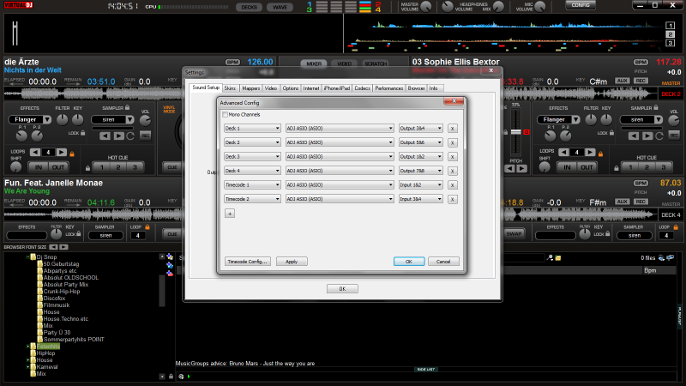Toggle deck 1 key lock
Image resolution: width=686 pixels, height=386 pixels.
click(82, 133)
